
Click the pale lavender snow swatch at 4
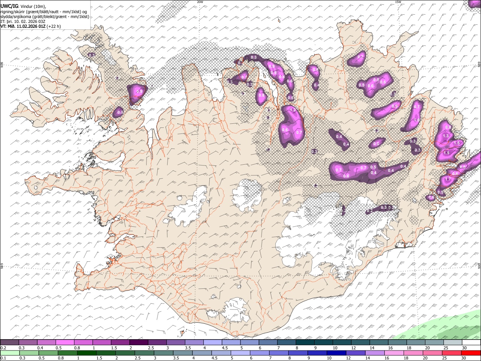pos(212,342)
